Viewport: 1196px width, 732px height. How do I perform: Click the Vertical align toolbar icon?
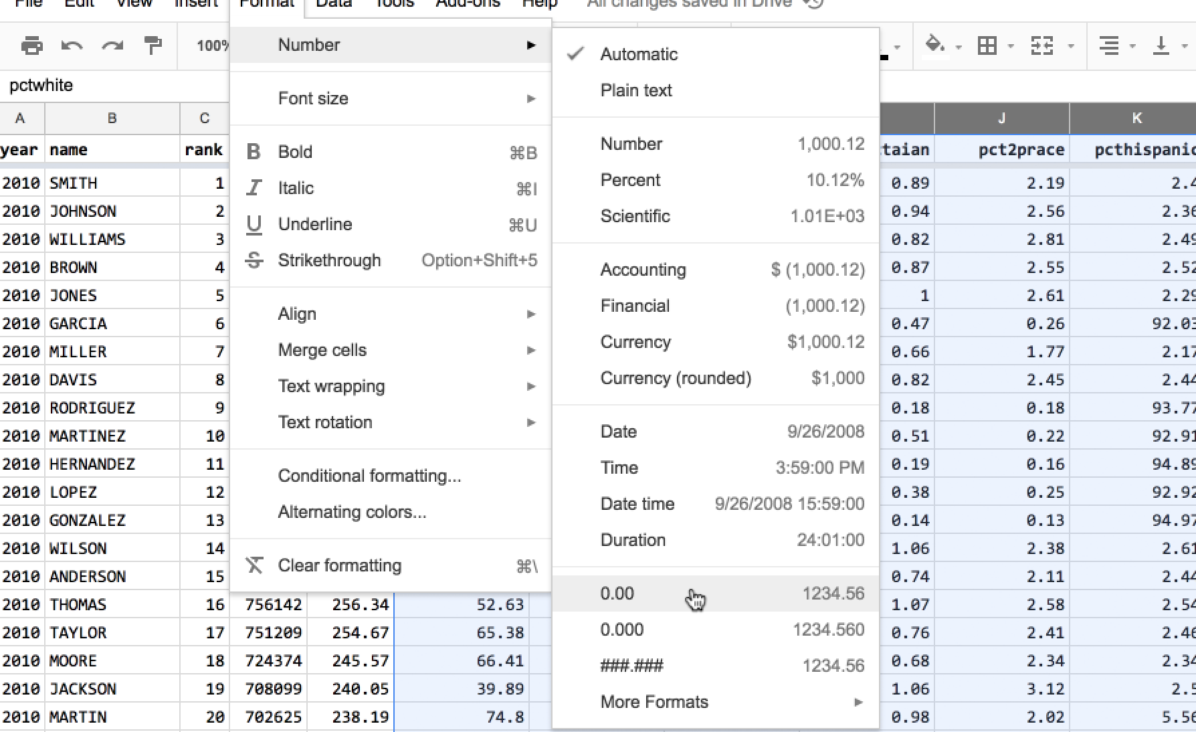pos(1161,45)
